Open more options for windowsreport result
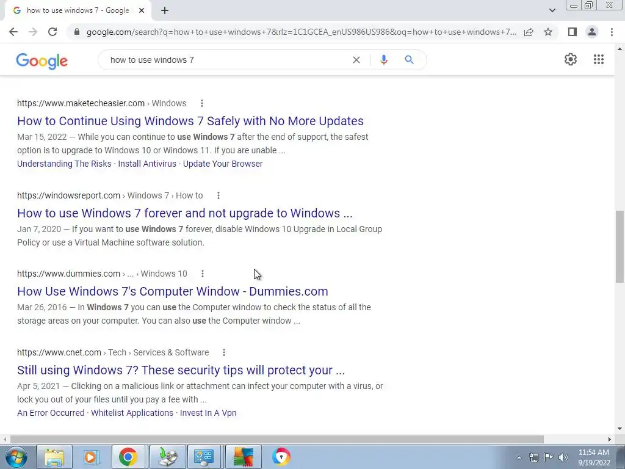The image size is (625, 469). pos(219,195)
